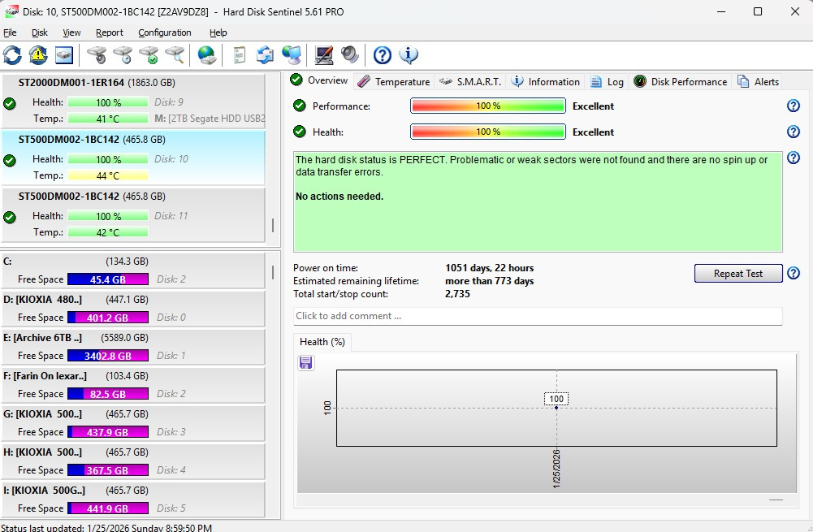Viewport: 813px width, 532px height.
Task: Save the health graph using floppy icon
Action: (306, 363)
